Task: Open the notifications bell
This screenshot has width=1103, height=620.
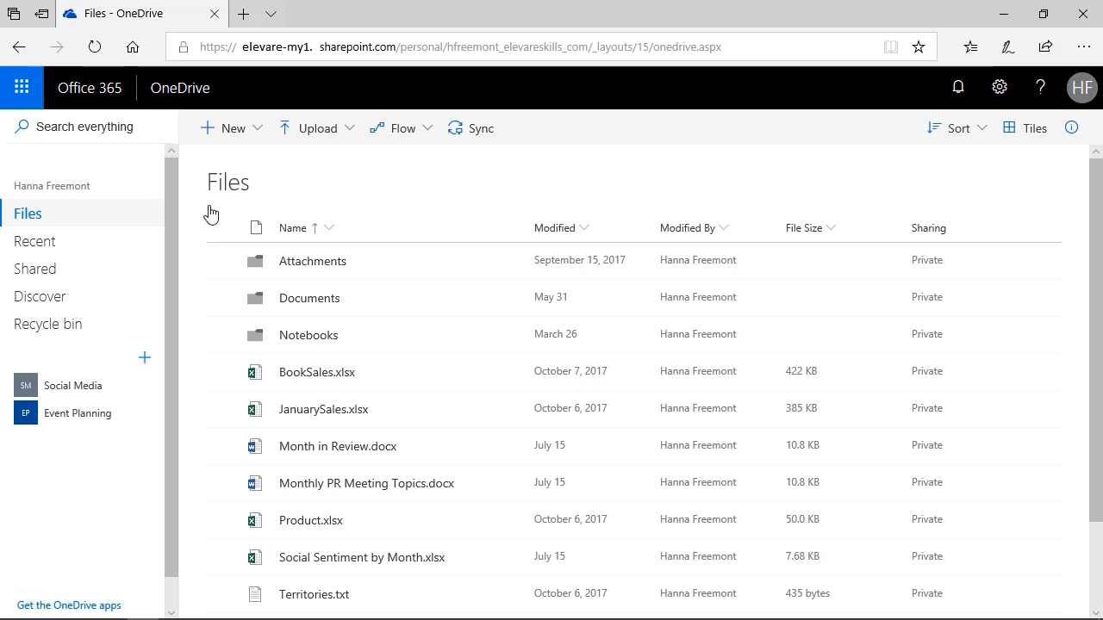Action: 957,88
